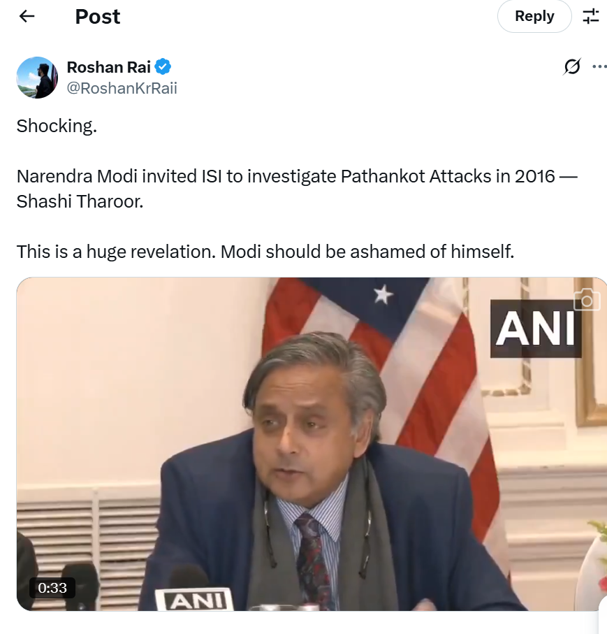Open reply sorting options slider icon
Image resolution: width=607 pixels, height=634 pixels.
[x=591, y=16]
